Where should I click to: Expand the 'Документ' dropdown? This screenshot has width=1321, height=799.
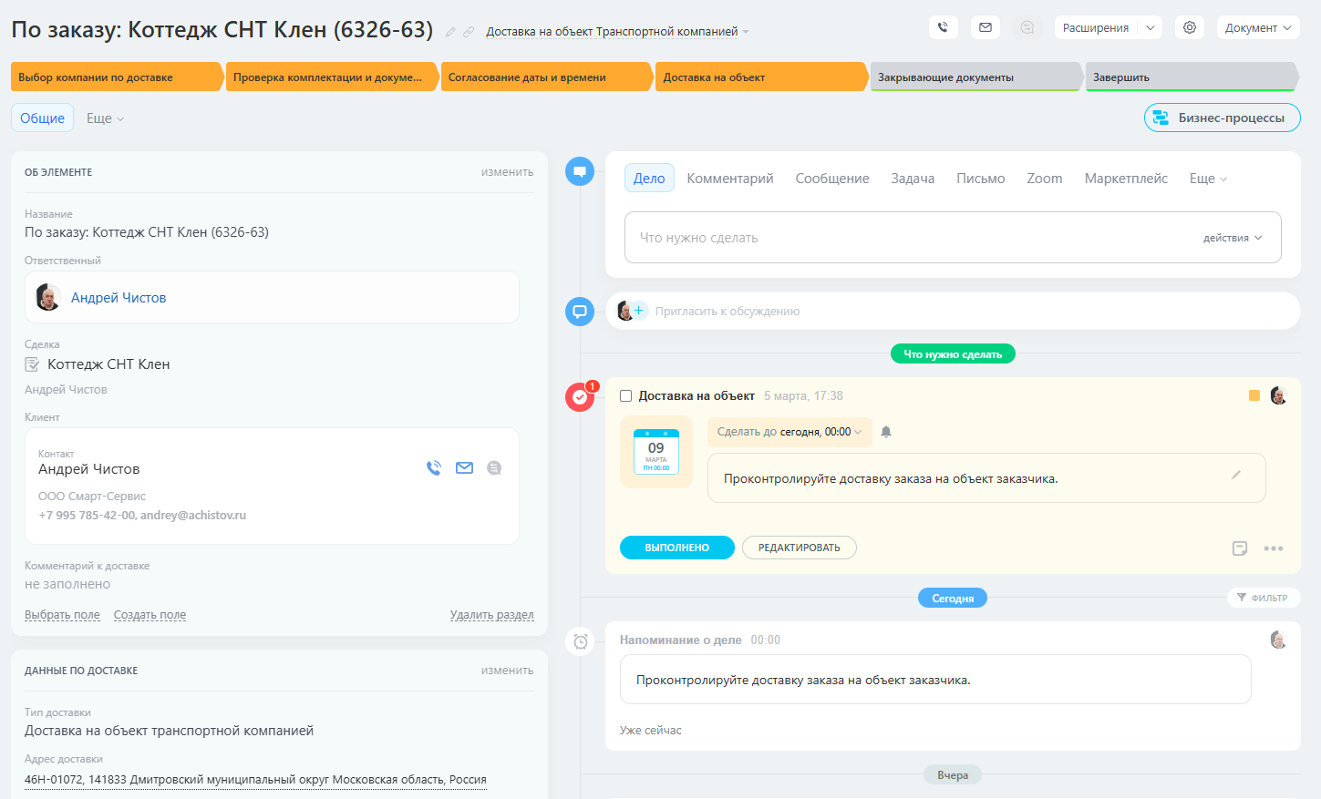1257,27
